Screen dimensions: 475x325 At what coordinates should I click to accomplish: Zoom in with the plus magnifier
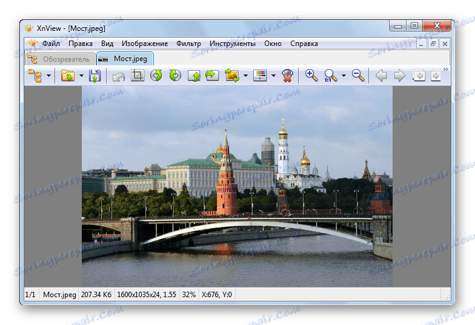[311, 75]
